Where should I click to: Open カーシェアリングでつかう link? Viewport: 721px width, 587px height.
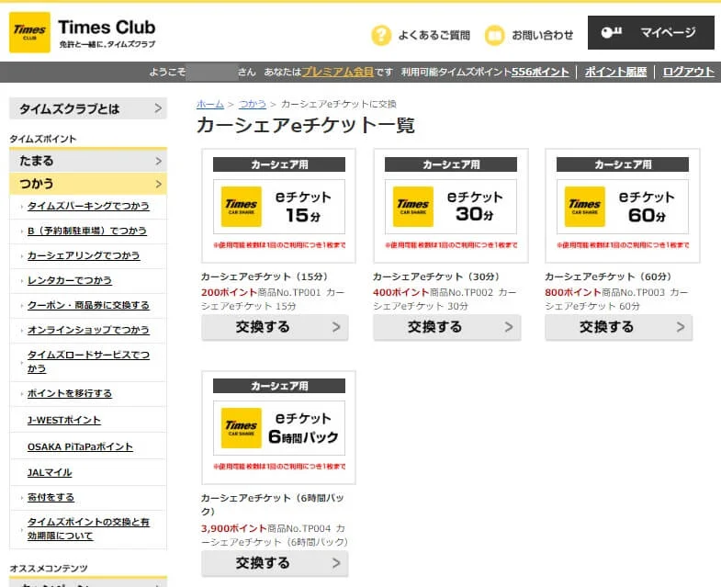[84, 255]
